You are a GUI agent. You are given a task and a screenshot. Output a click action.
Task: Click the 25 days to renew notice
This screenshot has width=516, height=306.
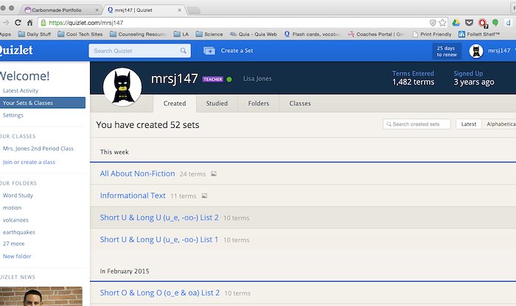[447, 51]
